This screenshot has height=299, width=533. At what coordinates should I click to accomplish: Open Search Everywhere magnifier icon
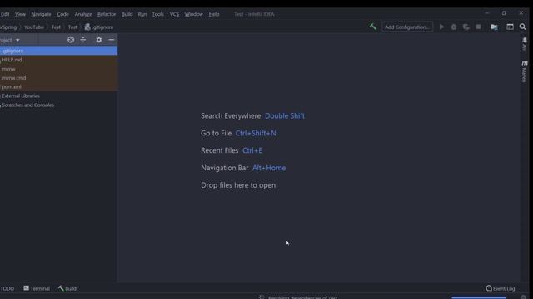coord(522,27)
